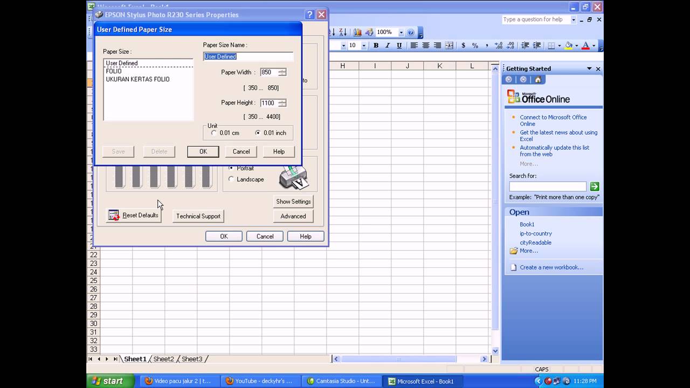Switch to Sheet2 tab

click(x=163, y=359)
